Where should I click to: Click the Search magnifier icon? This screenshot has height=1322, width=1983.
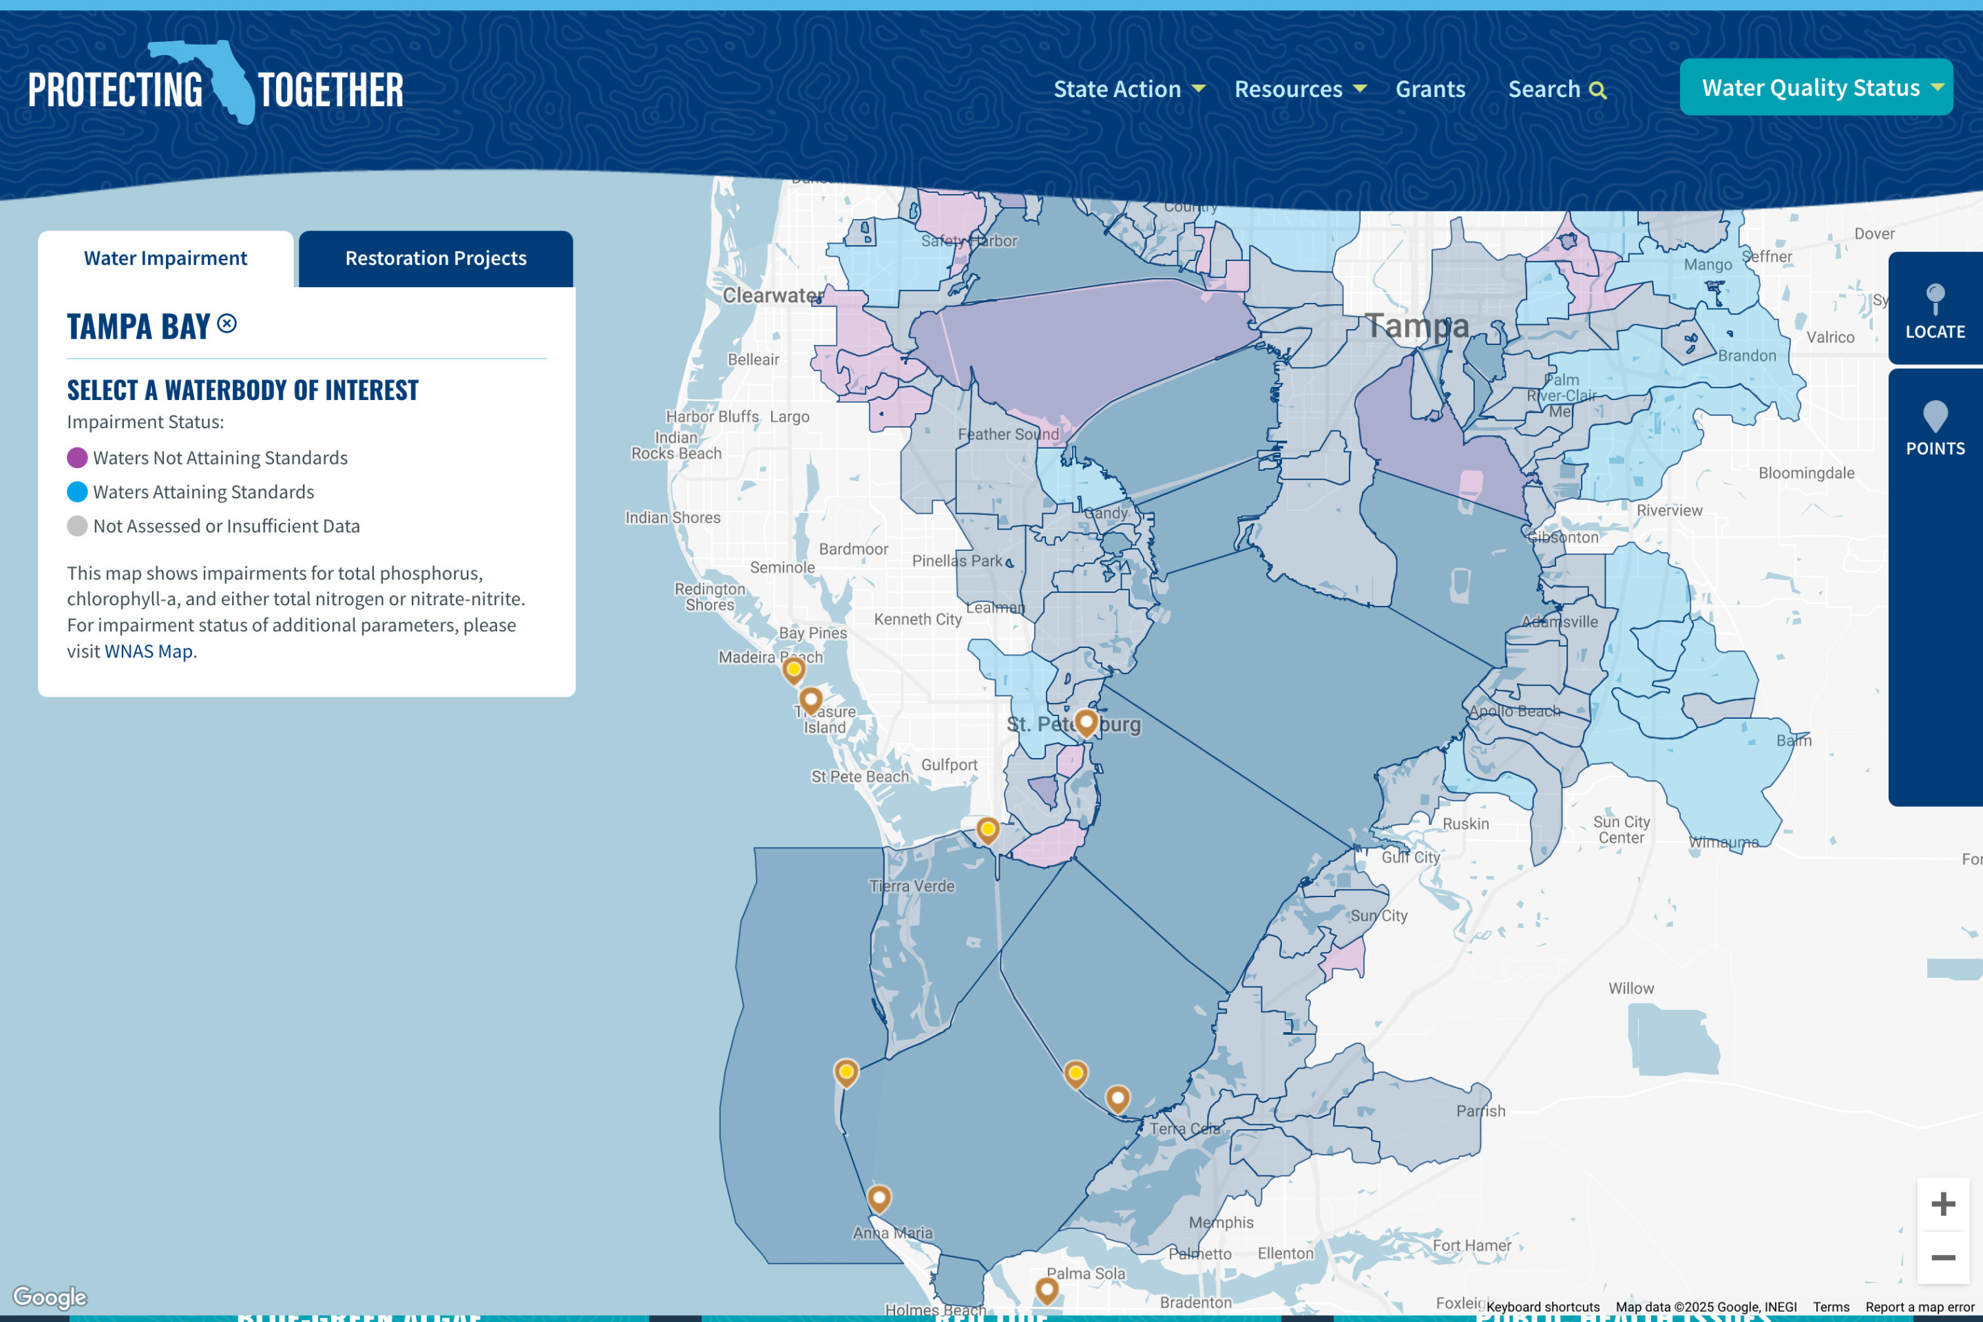[1597, 90]
